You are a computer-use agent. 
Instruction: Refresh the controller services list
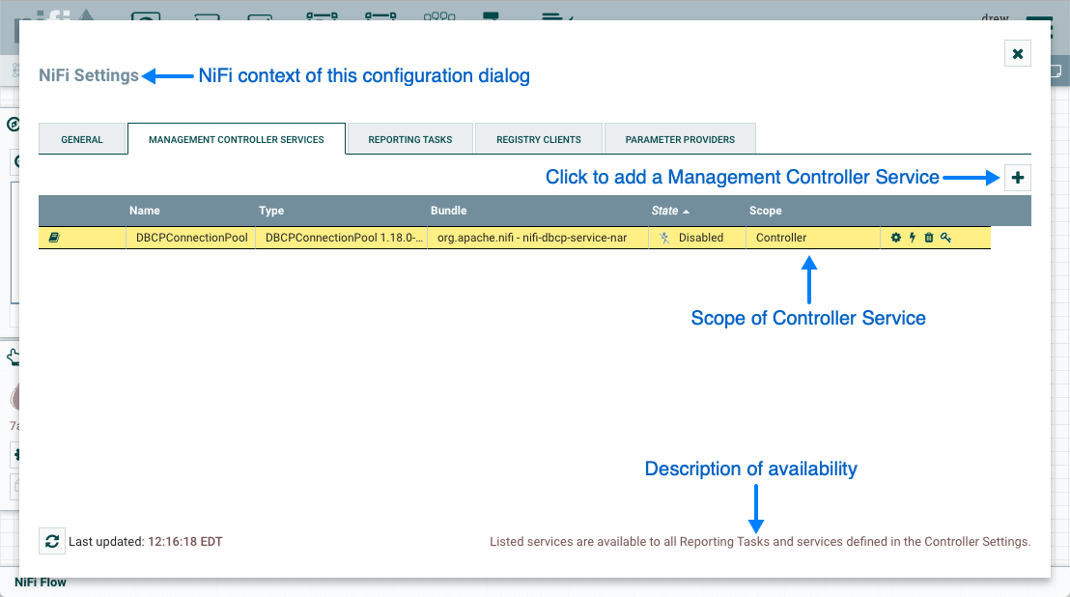[x=52, y=541]
